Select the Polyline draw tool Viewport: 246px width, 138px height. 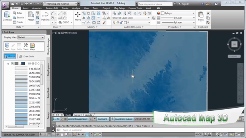[45, 16]
